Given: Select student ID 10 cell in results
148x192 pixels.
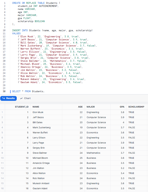Looking at the screenshot, I should [x=27, y=158].
